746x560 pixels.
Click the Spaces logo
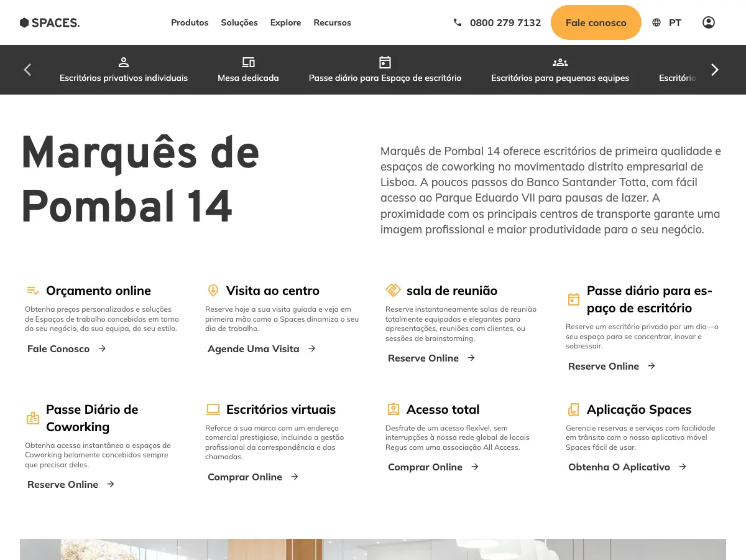click(x=50, y=22)
